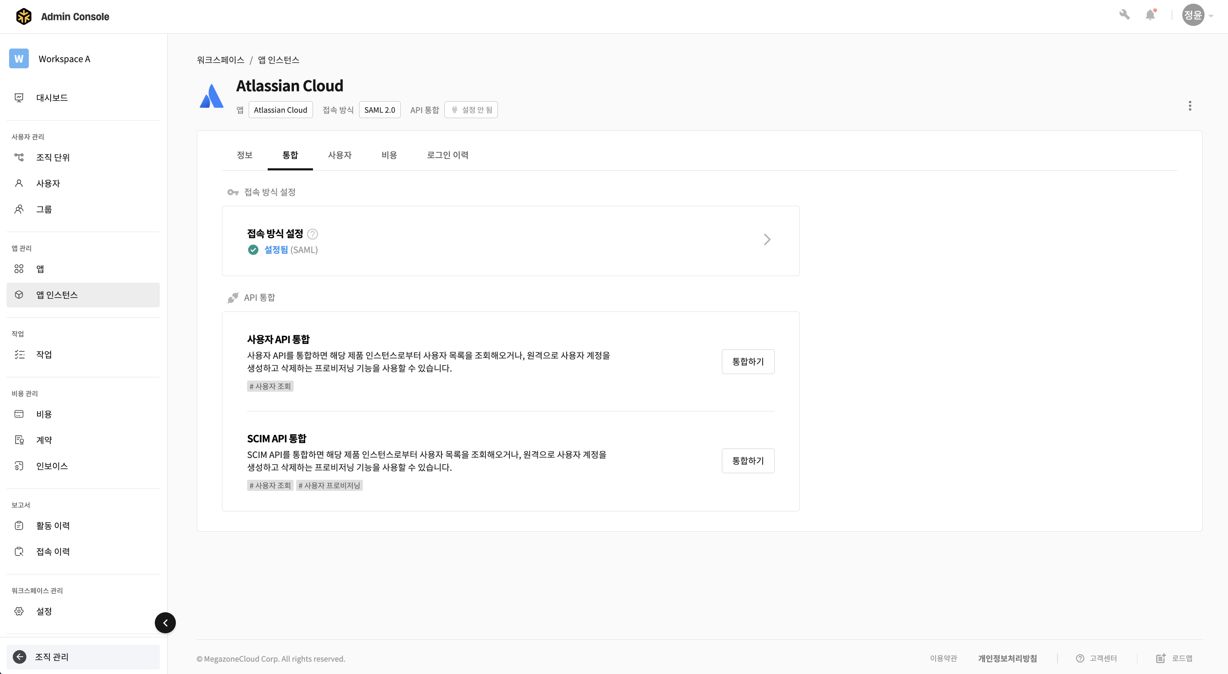Click # 사용자 조회 tag under SCIM API
The image size is (1228, 674).
tap(270, 486)
